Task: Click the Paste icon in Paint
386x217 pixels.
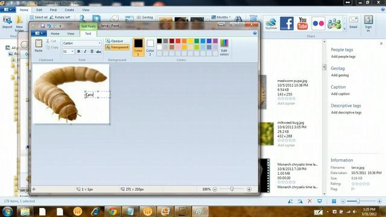Action: click(39, 44)
